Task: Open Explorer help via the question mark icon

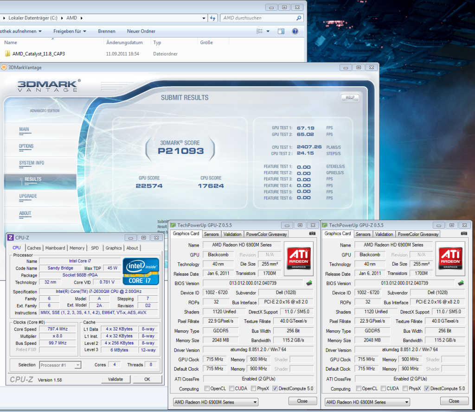Action: [x=295, y=31]
